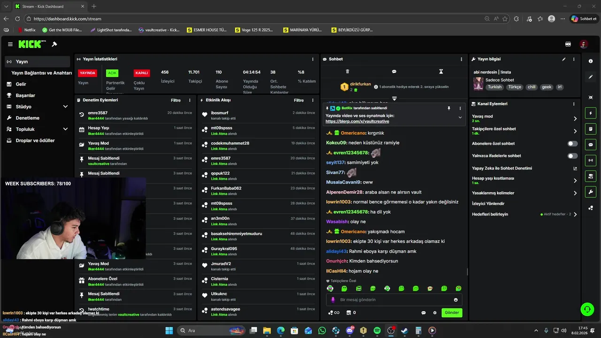Click the trash icon in the Sohbet panel
This screenshot has height=338, width=601.
coord(347,71)
